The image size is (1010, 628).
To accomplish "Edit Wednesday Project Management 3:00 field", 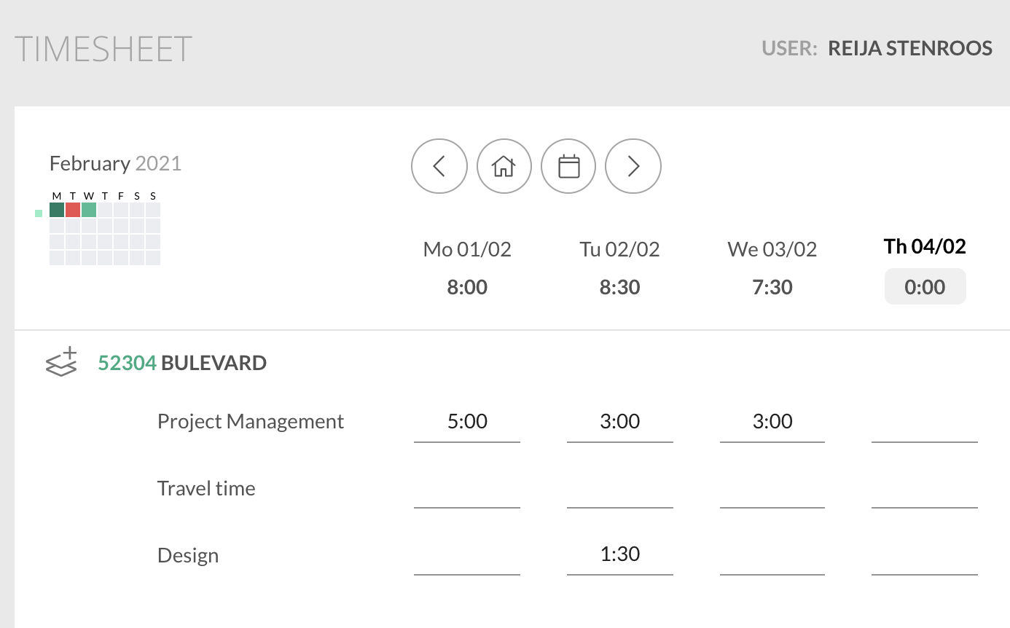I will point(772,422).
